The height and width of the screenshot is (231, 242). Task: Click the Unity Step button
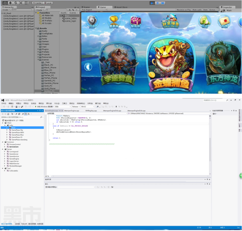click(x=163, y=3)
